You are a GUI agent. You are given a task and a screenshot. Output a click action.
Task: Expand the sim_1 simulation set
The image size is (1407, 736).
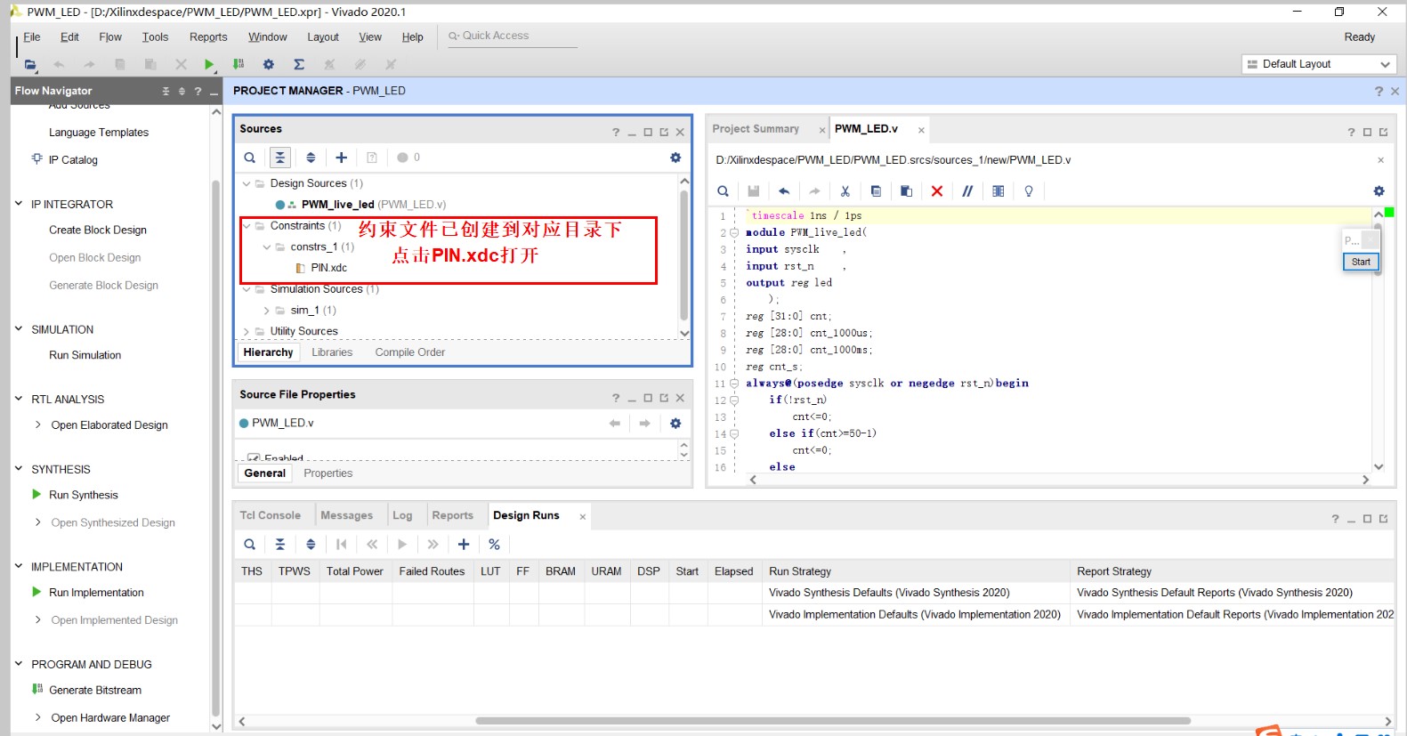[x=266, y=311]
